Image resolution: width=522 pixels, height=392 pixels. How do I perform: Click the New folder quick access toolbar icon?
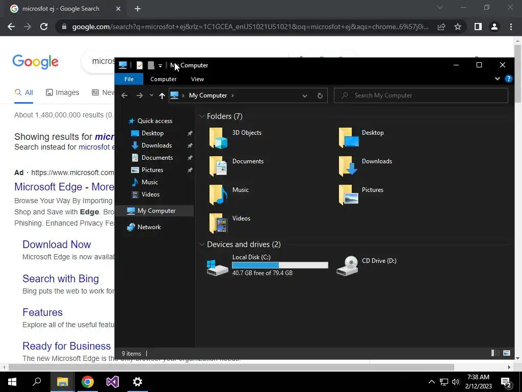coord(151,65)
